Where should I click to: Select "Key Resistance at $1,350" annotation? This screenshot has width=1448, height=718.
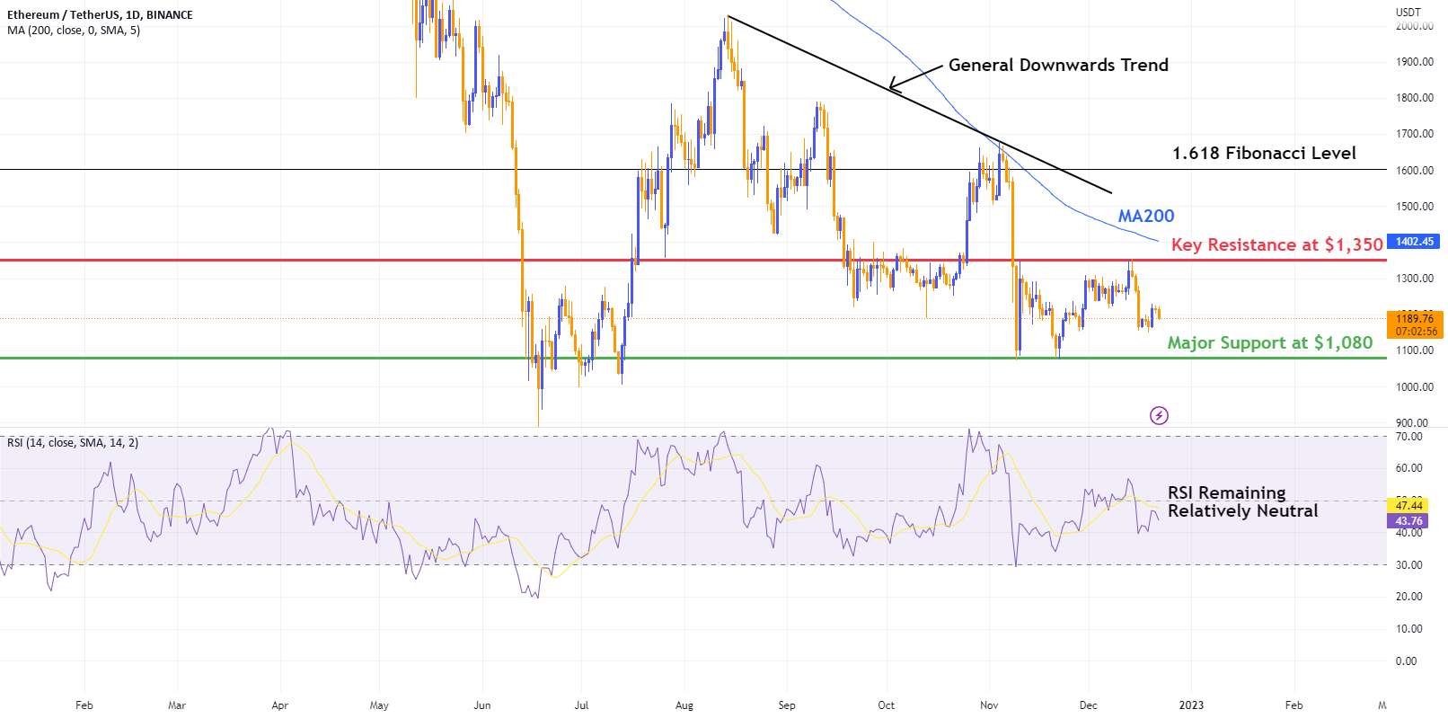pos(1277,244)
